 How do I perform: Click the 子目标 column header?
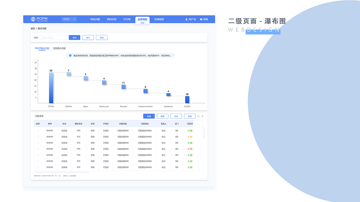(x=106, y=124)
